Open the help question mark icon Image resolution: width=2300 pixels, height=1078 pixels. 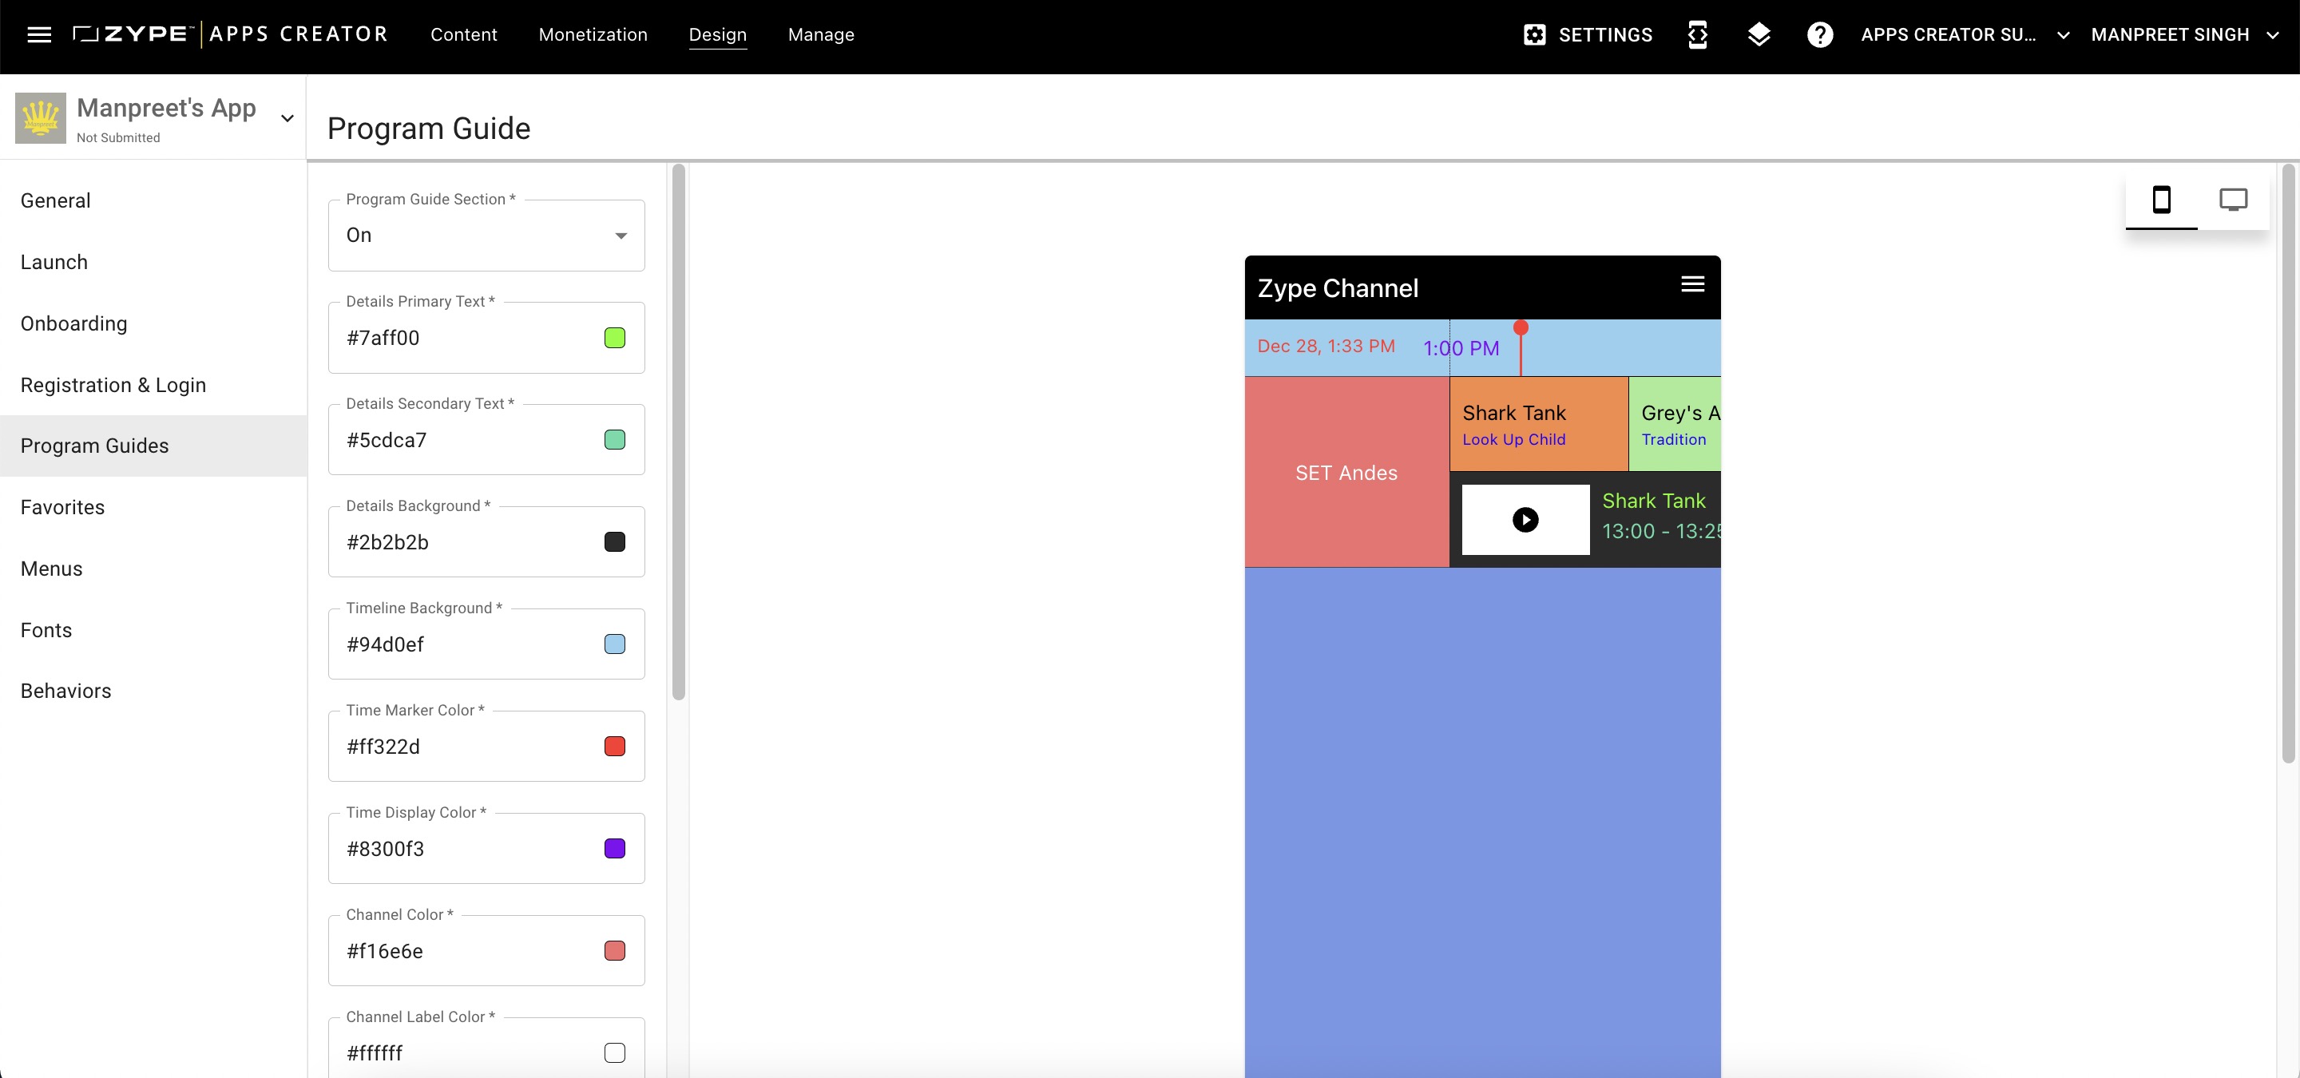pos(1820,35)
